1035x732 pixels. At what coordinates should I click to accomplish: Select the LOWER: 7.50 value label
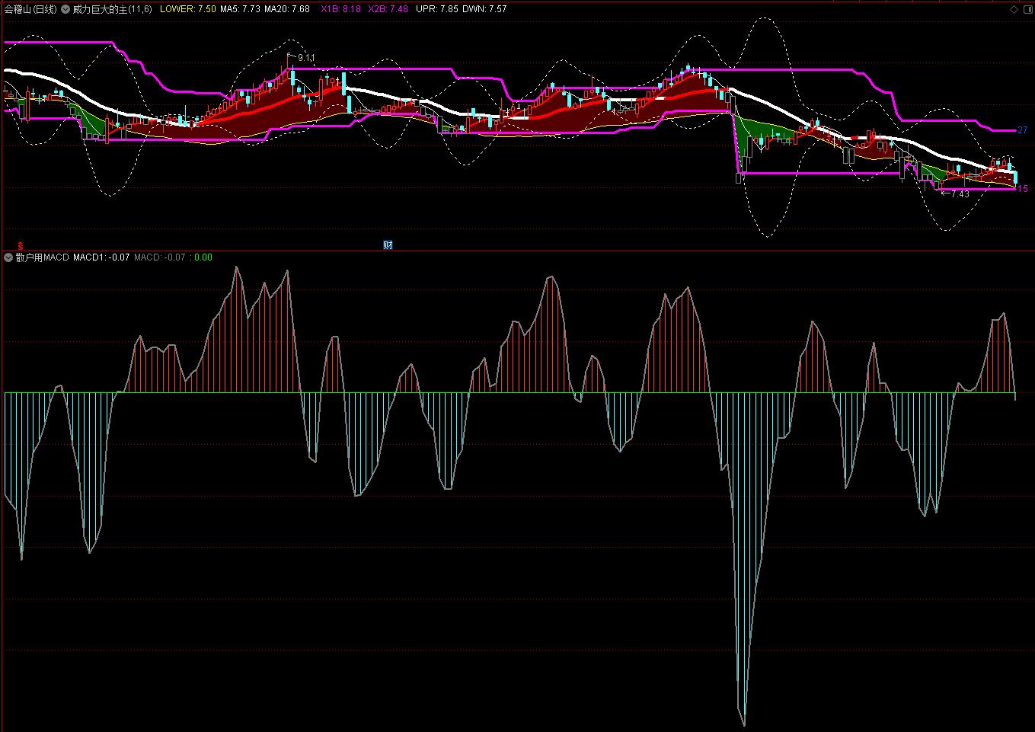pyautogui.click(x=187, y=9)
